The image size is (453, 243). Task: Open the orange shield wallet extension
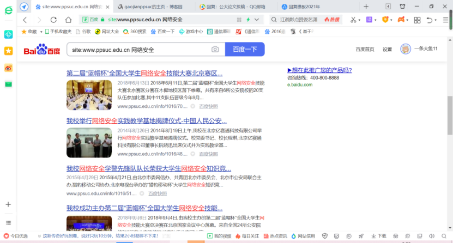(x=385, y=20)
